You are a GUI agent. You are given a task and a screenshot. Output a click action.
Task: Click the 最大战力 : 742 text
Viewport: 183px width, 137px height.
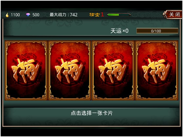64,15
